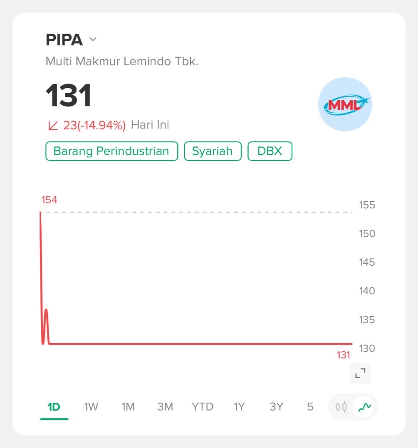
Task: Click the MML company logo
Action: (x=345, y=104)
